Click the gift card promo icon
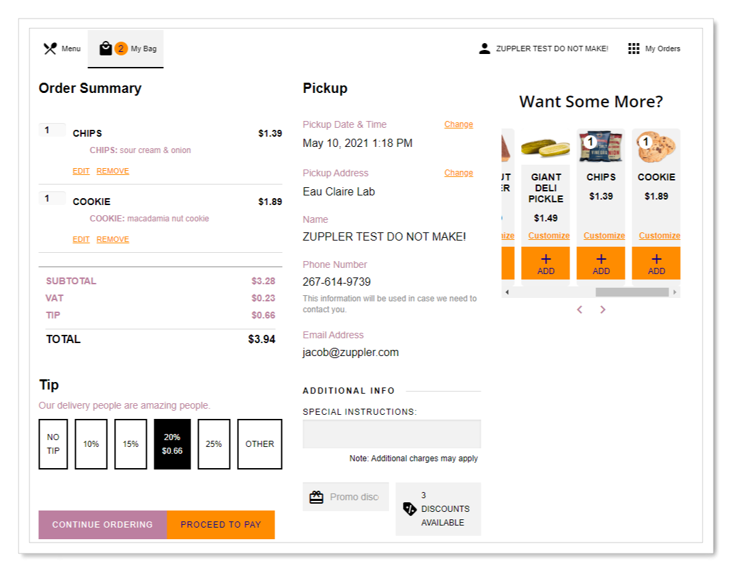732x572 pixels. tap(316, 497)
